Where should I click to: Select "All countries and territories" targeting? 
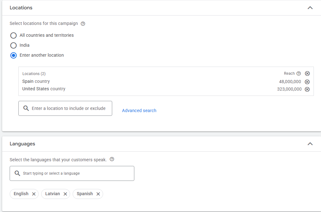coord(13,35)
